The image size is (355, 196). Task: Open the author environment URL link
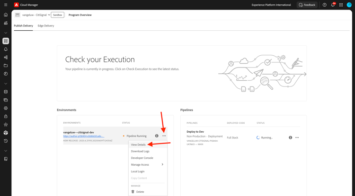tap(84, 136)
